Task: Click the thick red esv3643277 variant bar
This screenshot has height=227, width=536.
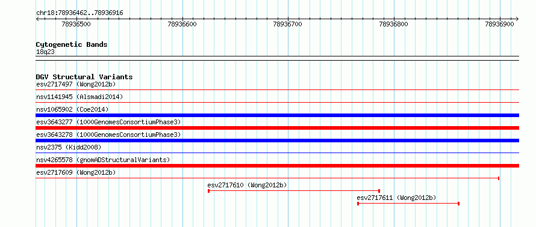Action: point(278,128)
